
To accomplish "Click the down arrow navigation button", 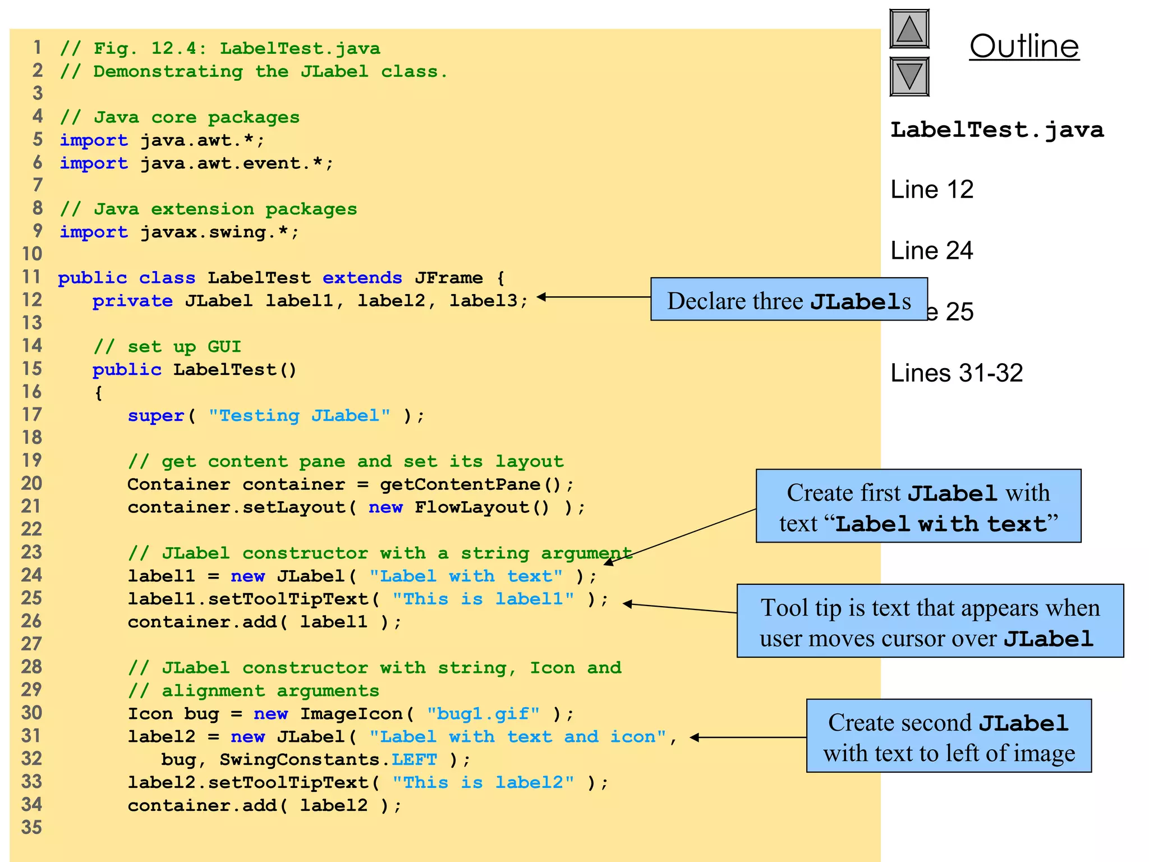I will coord(909,77).
